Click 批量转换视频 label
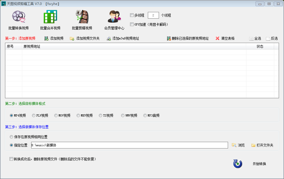The height and width of the screenshot is (179, 284). 18,28
